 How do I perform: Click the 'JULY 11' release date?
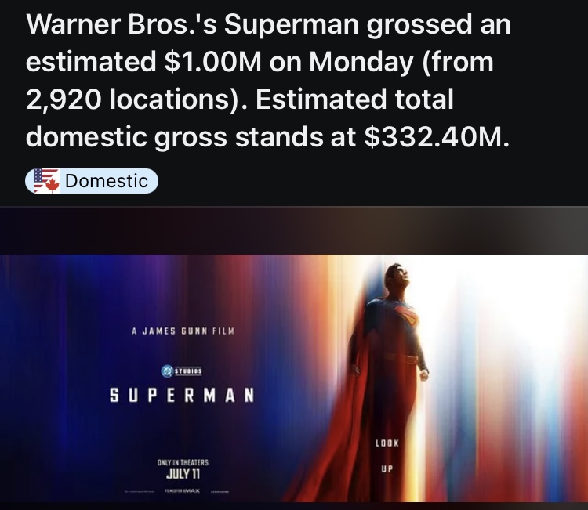pos(183,475)
